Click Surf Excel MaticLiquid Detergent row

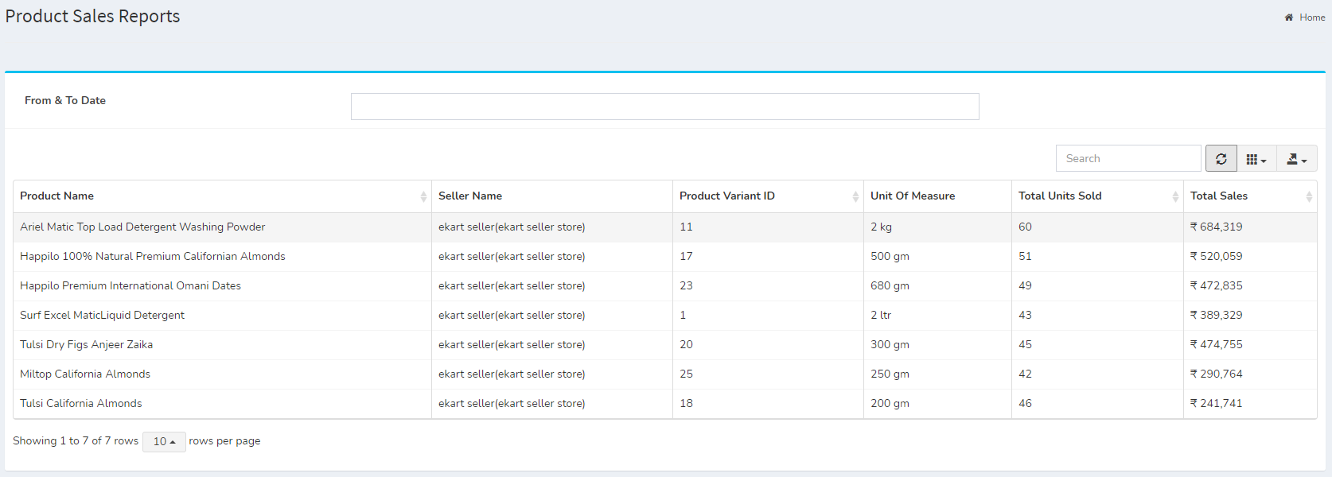coord(665,316)
